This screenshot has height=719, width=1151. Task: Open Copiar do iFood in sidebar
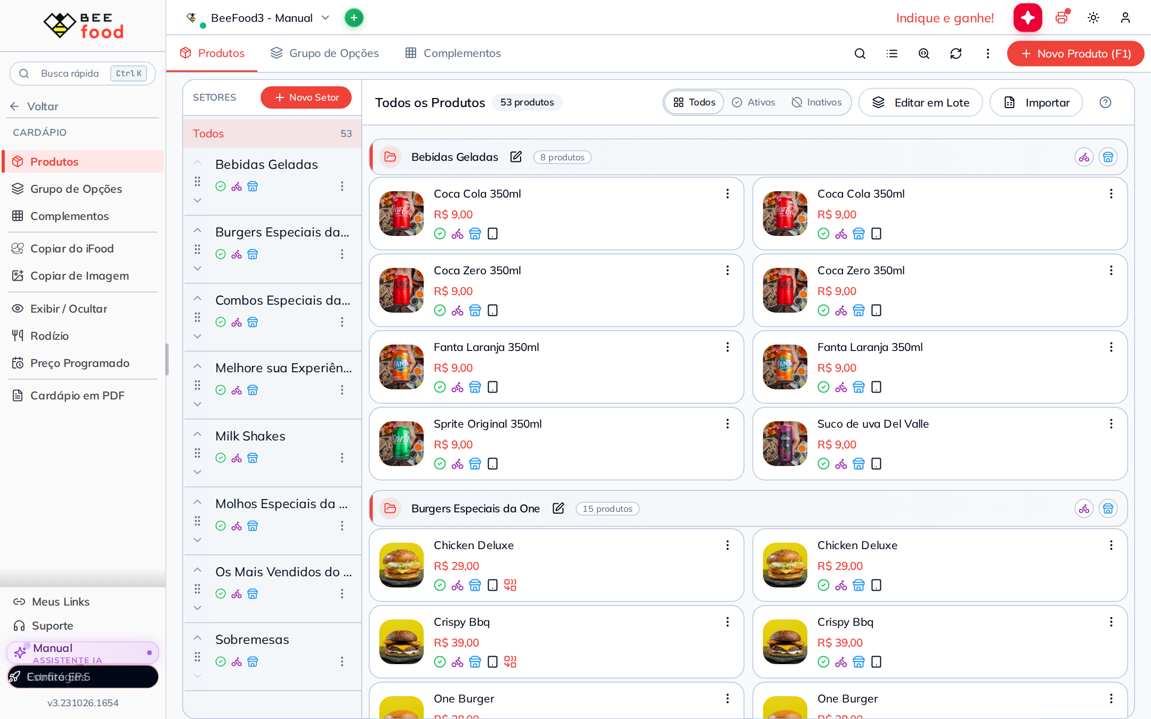pos(72,249)
